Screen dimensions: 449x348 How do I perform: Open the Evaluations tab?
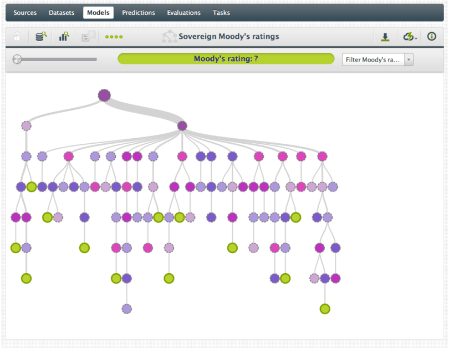[x=184, y=13]
